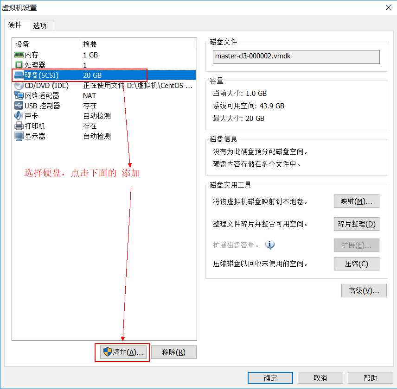397x389 pixels.
Task: Click the 碎片整理(D) button
Action: pos(357,224)
